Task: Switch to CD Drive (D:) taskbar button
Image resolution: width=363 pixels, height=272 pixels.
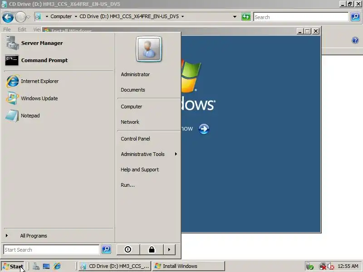Action: 115,266
